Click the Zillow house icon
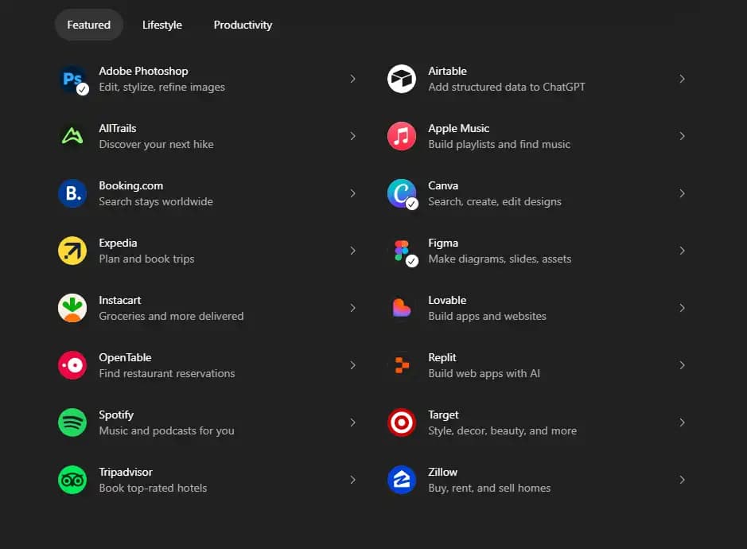Screen dimensions: 747x549 tap(402, 480)
